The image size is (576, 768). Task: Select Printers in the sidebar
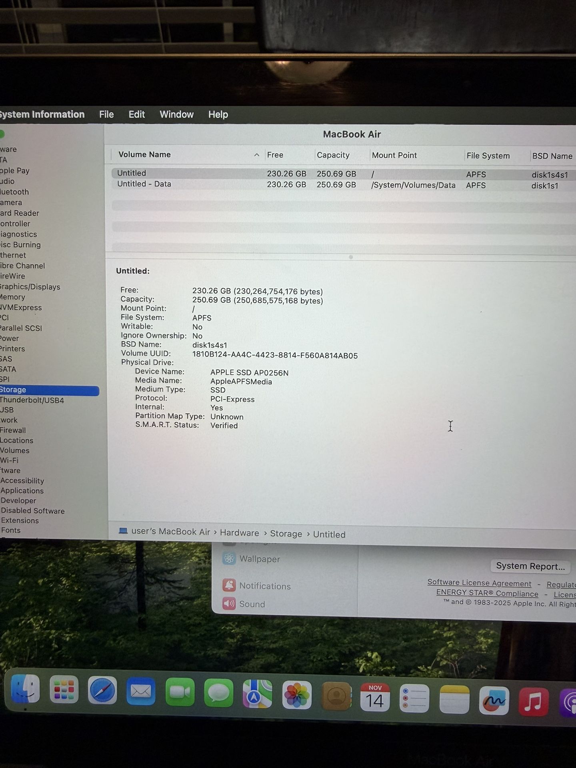click(12, 349)
